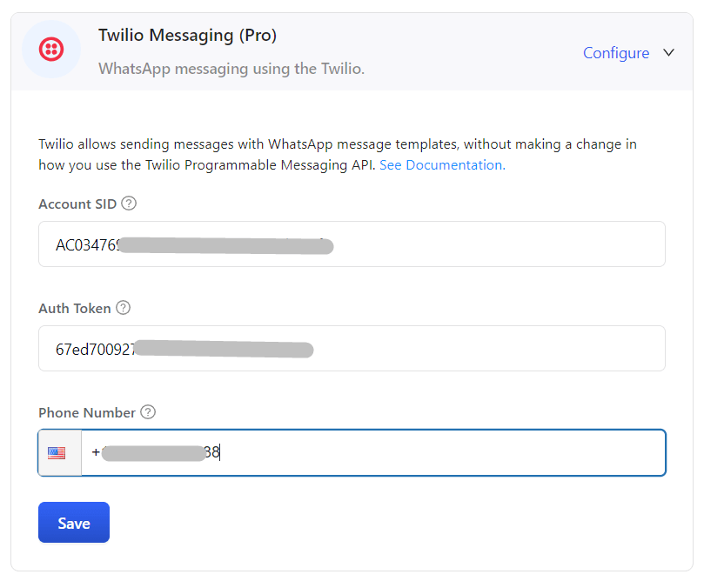
Task: Save the Twilio configuration
Action: point(74,522)
